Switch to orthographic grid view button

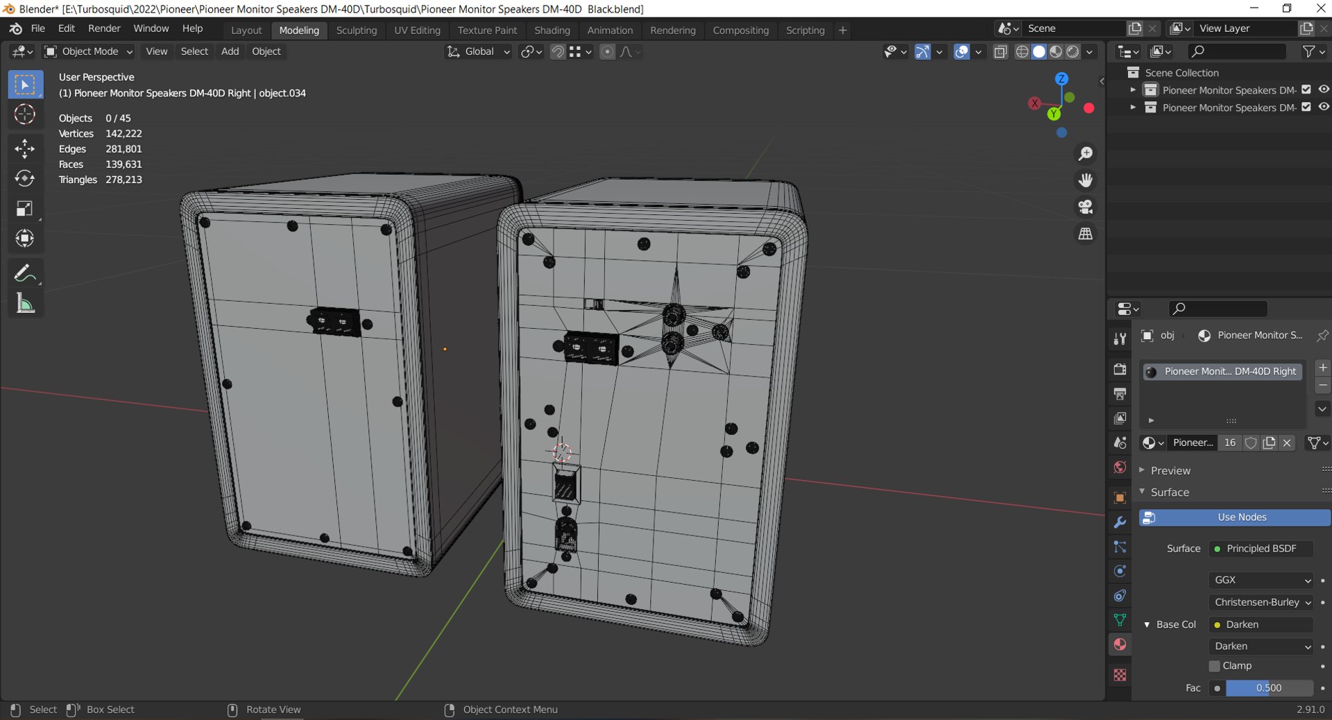click(1085, 234)
